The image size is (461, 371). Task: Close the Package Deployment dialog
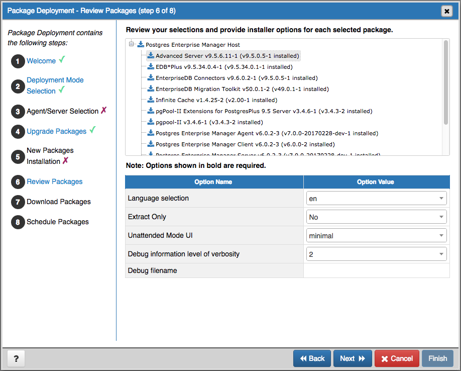pyautogui.click(x=446, y=11)
